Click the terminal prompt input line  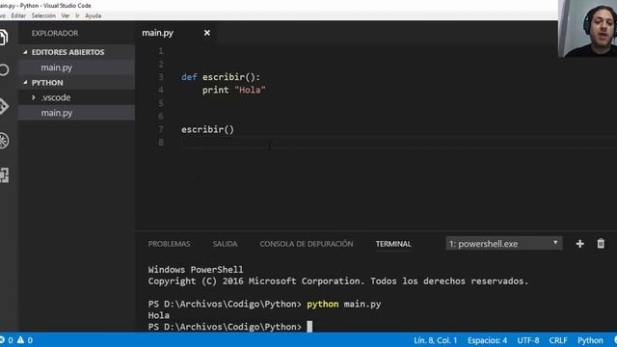pyautogui.click(x=230, y=327)
